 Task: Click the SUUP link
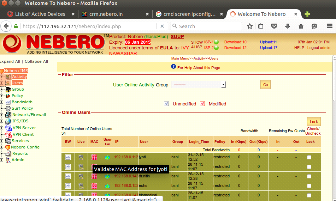click(x=177, y=37)
